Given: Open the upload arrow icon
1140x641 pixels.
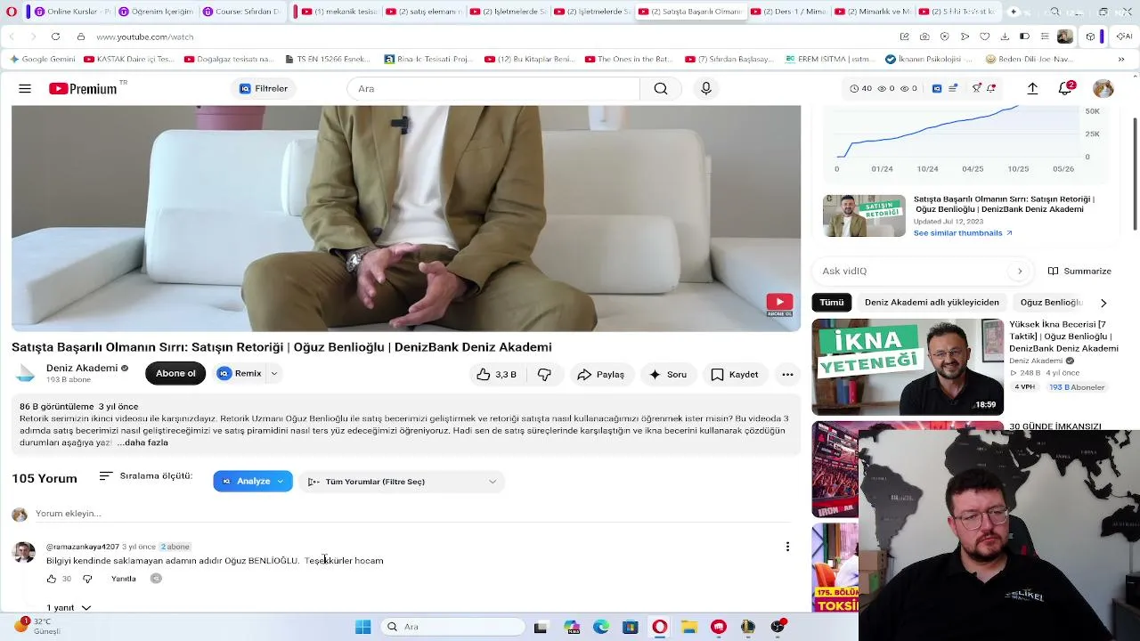Looking at the screenshot, I should click(1032, 89).
